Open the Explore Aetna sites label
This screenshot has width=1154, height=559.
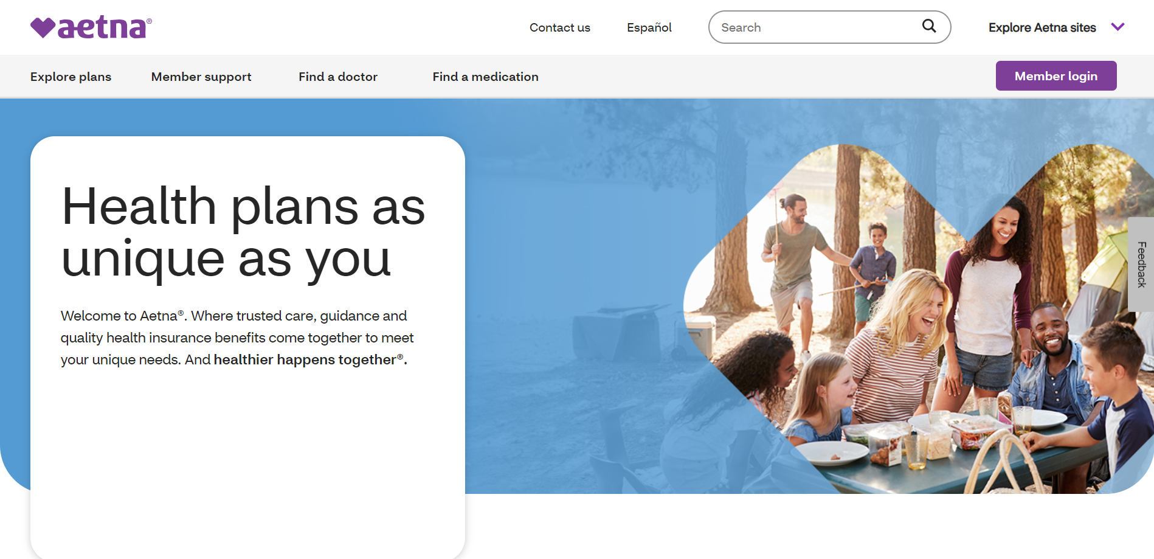click(x=1042, y=27)
